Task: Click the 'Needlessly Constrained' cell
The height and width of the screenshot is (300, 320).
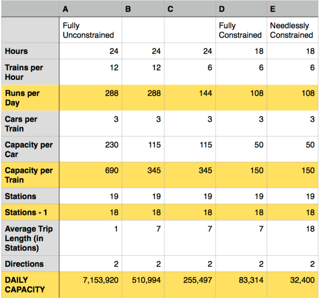Action: pyautogui.click(x=291, y=30)
